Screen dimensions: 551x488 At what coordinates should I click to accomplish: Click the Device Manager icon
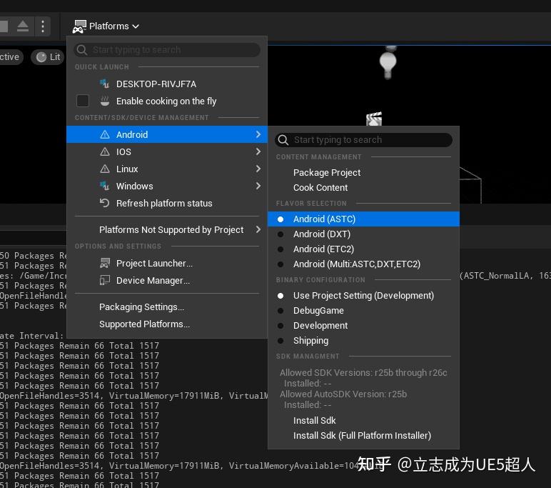(x=105, y=280)
